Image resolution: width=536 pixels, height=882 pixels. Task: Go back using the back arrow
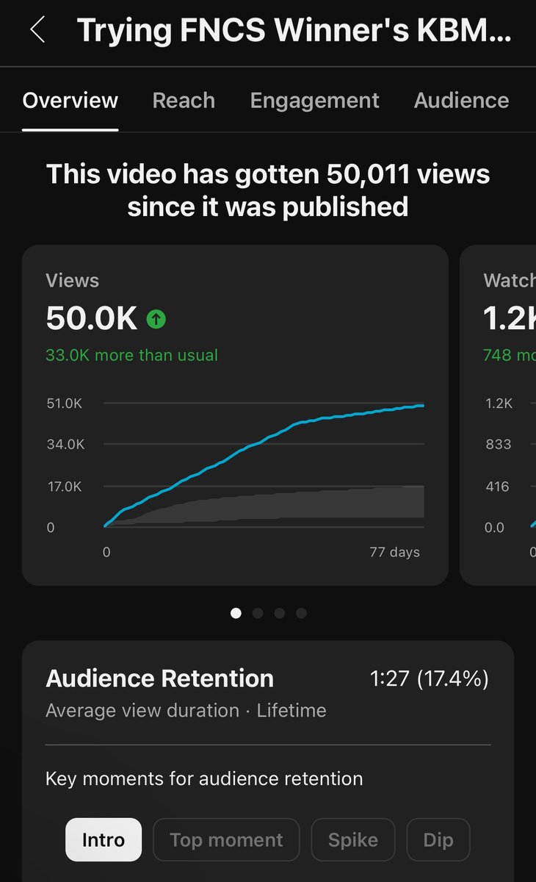coord(37,30)
